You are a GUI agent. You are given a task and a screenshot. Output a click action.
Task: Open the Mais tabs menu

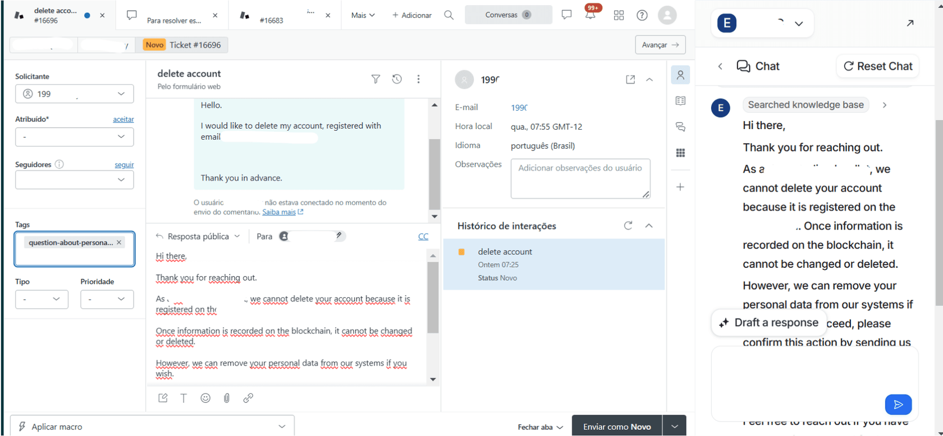(x=363, y=15)
